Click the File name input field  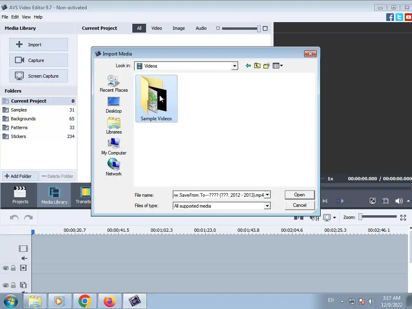coord(218,195)
